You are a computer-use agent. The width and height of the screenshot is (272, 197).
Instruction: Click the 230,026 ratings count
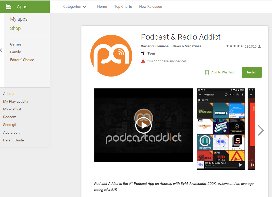tap(250, 46)
